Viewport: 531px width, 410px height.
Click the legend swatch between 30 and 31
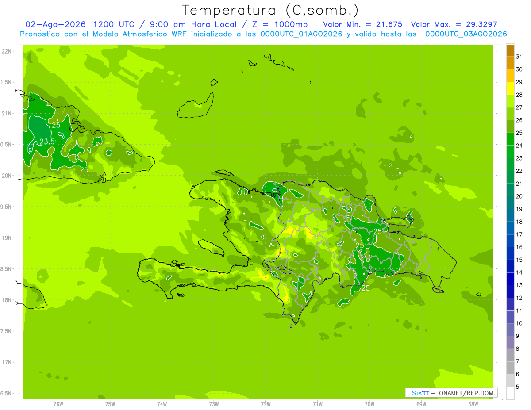510,63
